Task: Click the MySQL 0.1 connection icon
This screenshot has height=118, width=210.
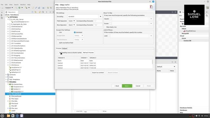Action: point(12,89)
